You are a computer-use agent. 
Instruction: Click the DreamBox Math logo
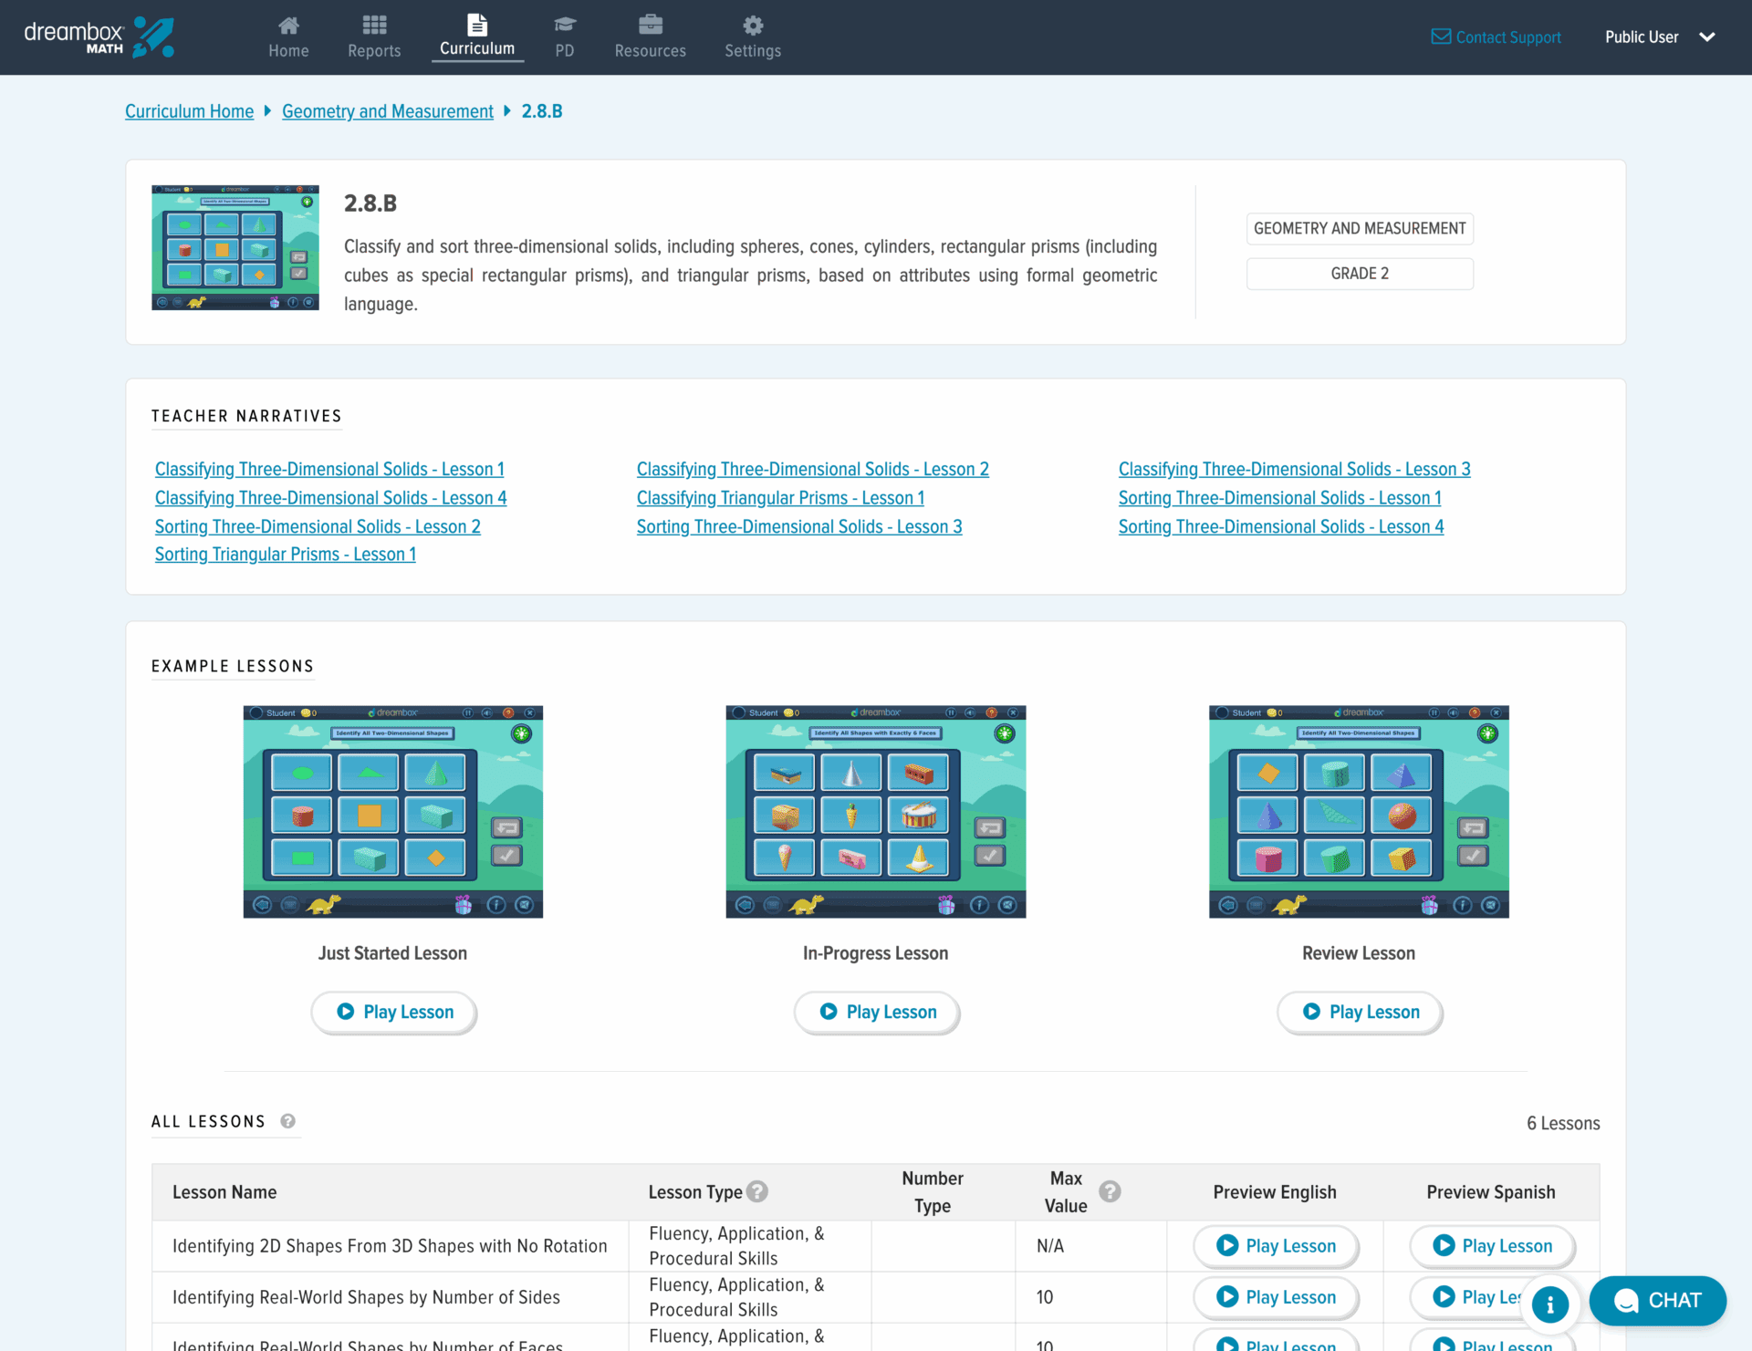(x=99, y=37)
